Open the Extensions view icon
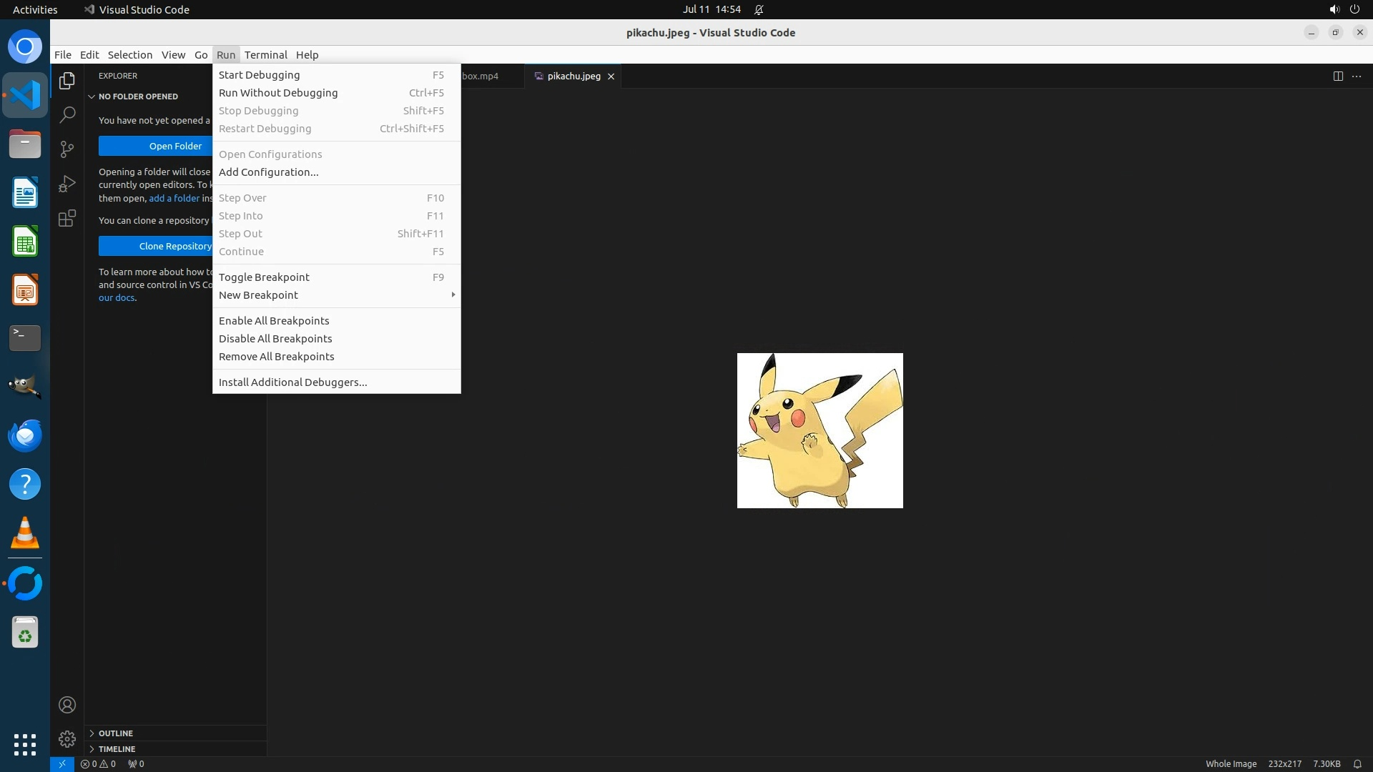This screenshot has height=772, width=1373. 67,218
